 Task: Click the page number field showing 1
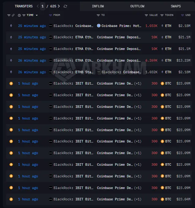(x=43, y=6)
